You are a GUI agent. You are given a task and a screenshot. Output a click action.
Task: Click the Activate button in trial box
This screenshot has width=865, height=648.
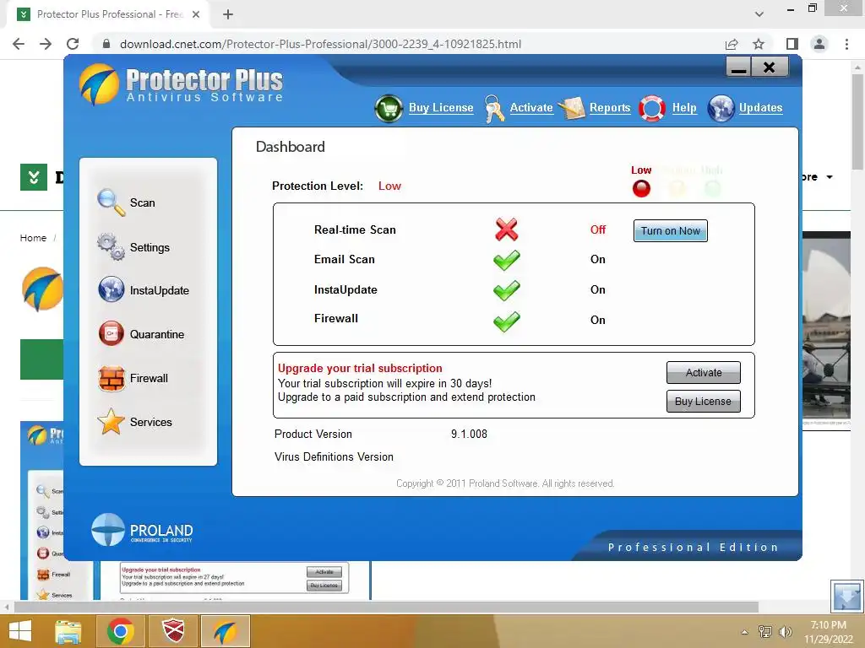coord(704,372)
